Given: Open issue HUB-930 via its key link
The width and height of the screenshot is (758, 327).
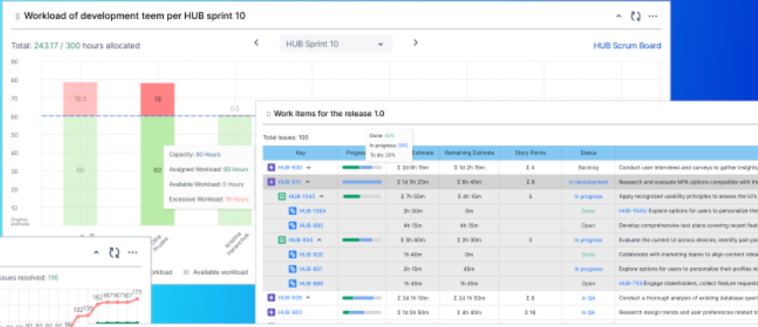Looking at the screenshot, I should [290, 168].
